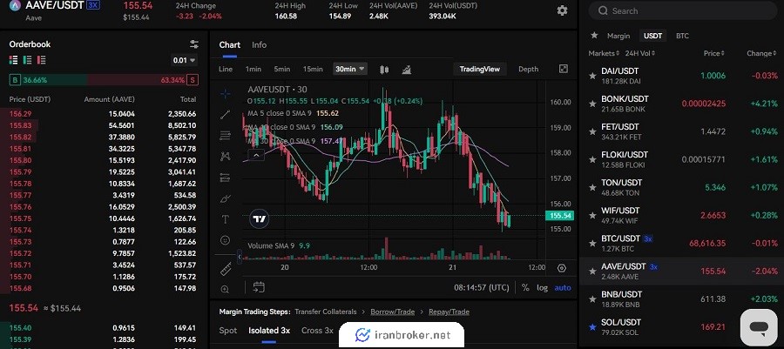The image size is (784, 349).
Task: Open the chat support bubble
Action: (759, 327)
